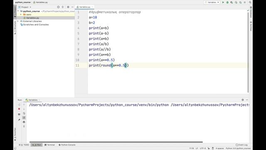This screenshot has height=150, width=266.
Task: Toggle scroll-to-end icon in Run console
Action: coord(24,117)
